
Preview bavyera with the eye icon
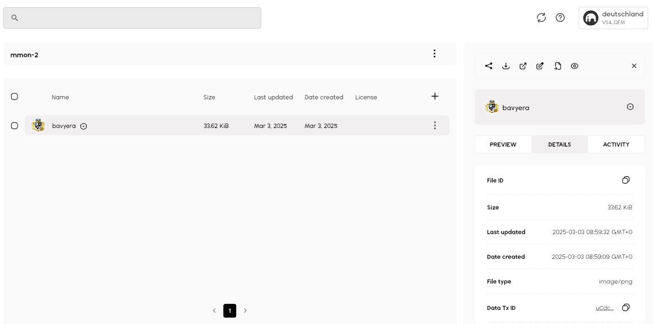(574, 66)
